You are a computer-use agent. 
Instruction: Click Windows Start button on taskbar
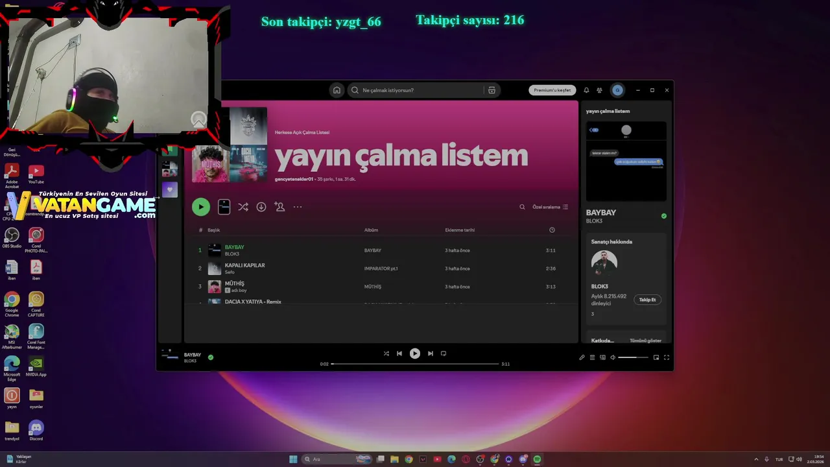click(293, 459)
